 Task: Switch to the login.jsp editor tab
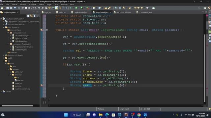(46, 12)
